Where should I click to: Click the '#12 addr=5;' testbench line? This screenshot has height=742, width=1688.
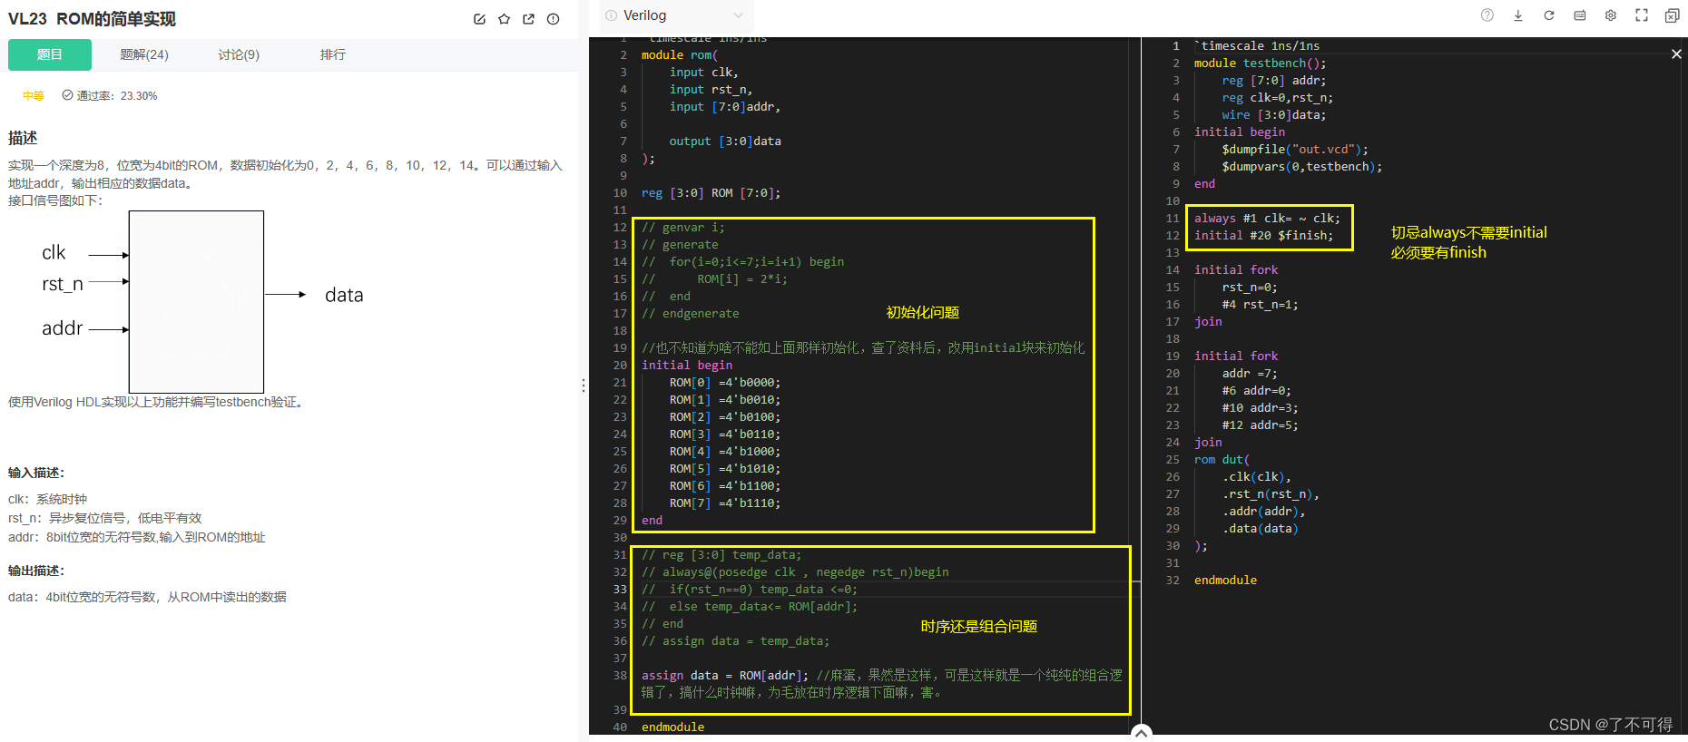point(1260,425)
